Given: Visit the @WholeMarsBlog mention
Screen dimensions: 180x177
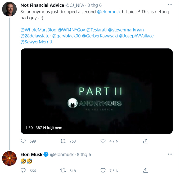Looking at the screenshot, I should tap(37, 30).
